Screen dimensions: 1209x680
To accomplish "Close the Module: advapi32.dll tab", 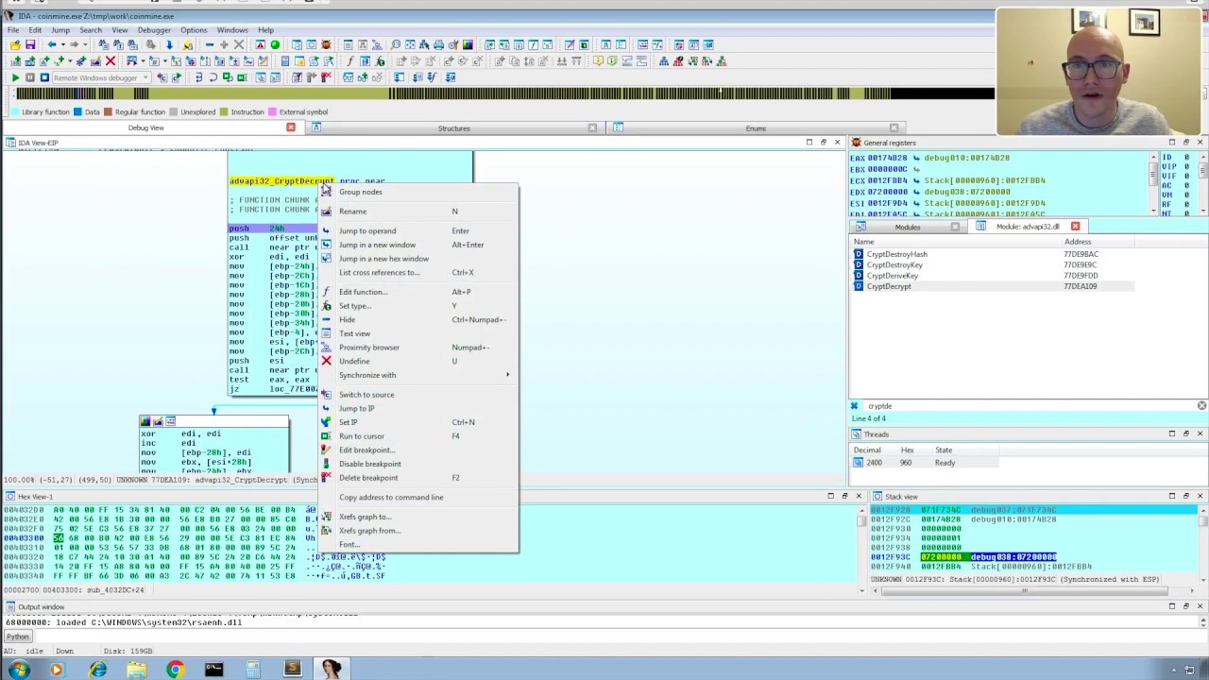I will (x=1075, y=227).
